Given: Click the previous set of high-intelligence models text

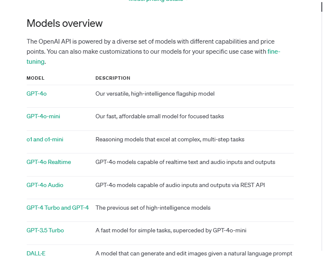Looking at the screenshot, I should click(x=153, y=208).
